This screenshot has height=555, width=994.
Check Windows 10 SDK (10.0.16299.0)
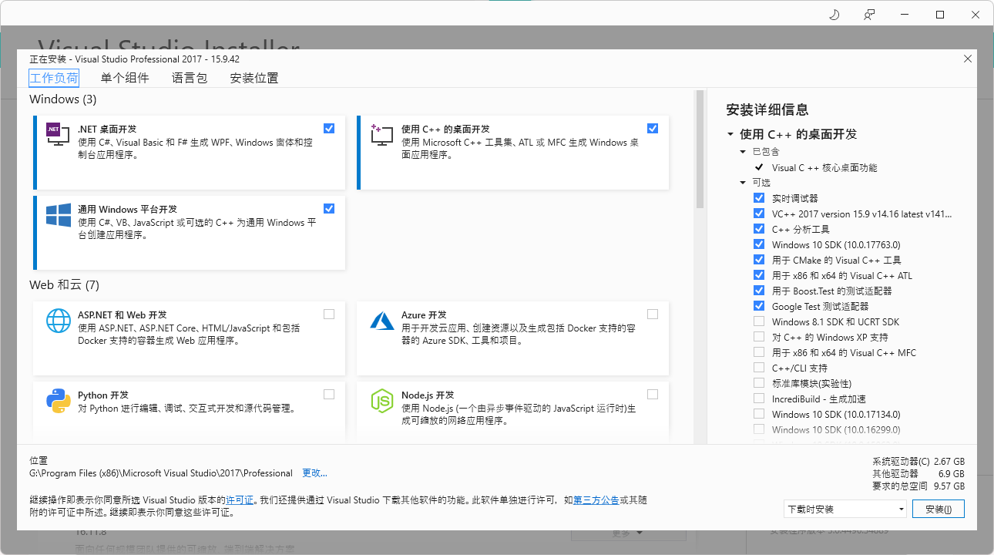click(x=759, y=429)
